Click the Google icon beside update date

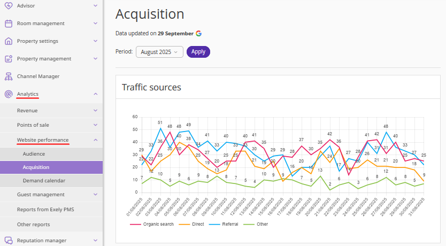pos(198,33)
